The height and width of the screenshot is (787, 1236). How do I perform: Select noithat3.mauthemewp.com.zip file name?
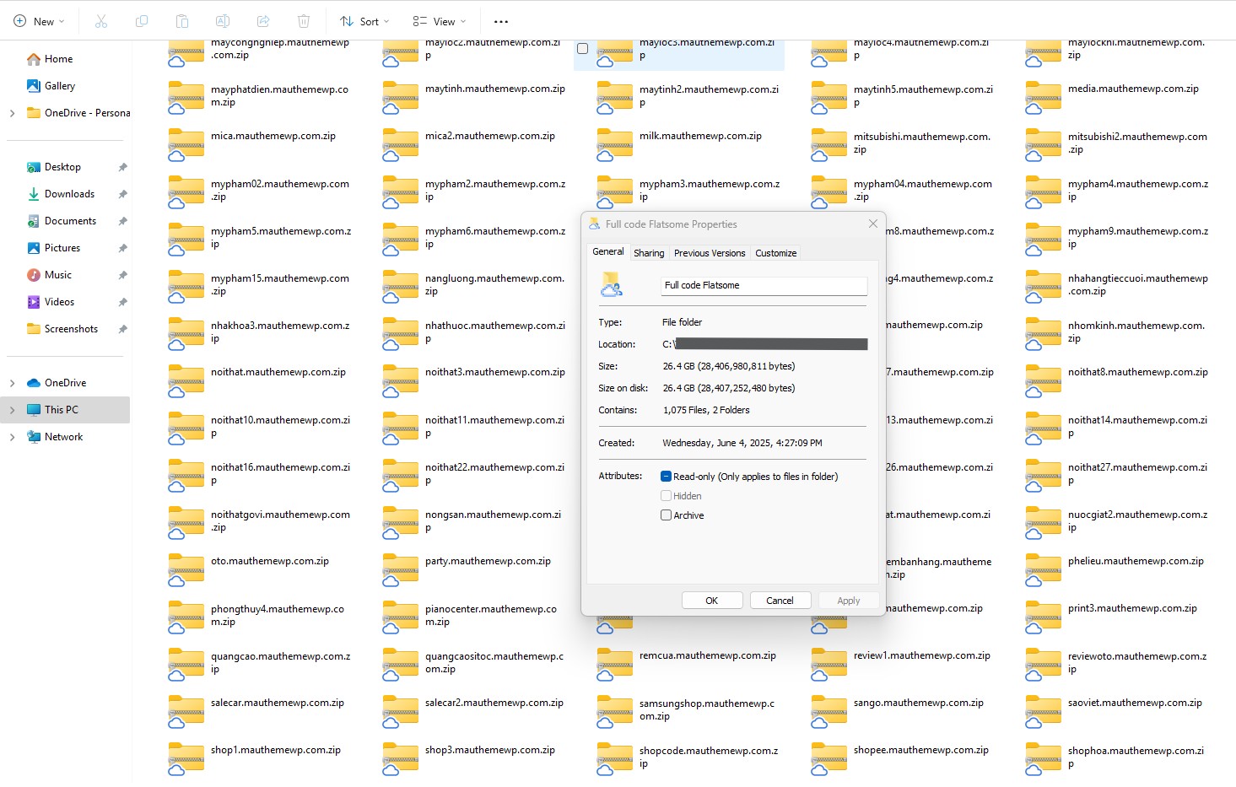point(495,372)
